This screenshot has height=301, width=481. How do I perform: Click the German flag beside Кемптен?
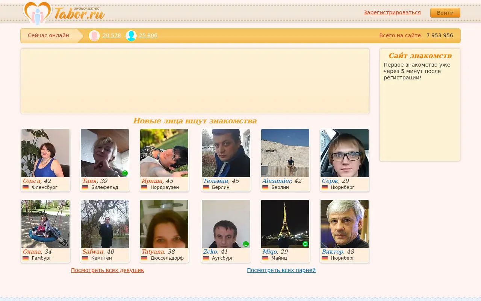tap(85, 258)
